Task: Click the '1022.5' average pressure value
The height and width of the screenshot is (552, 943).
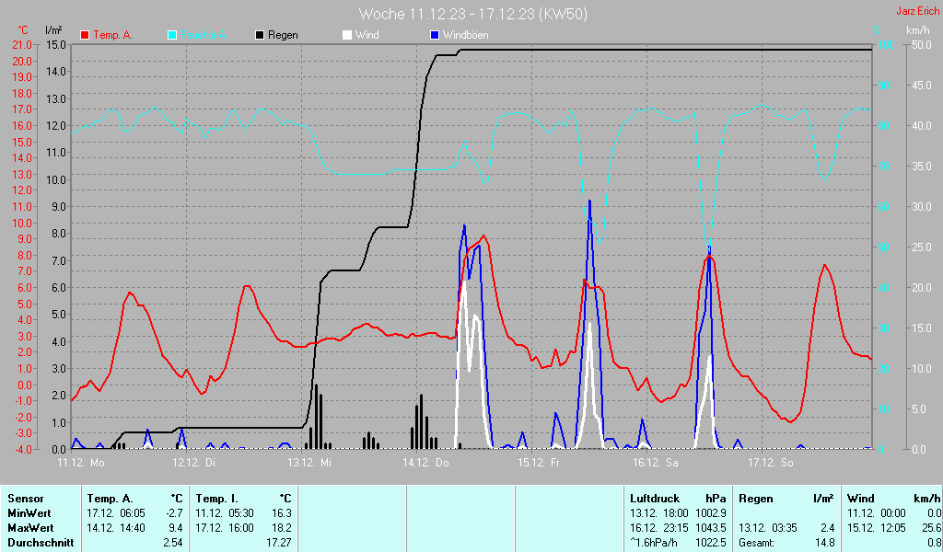Action: [x=711, y=543]
